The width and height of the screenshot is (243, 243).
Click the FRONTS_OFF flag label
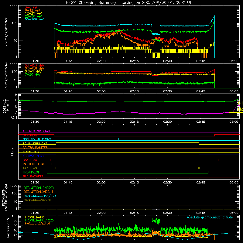coord(32,172)
